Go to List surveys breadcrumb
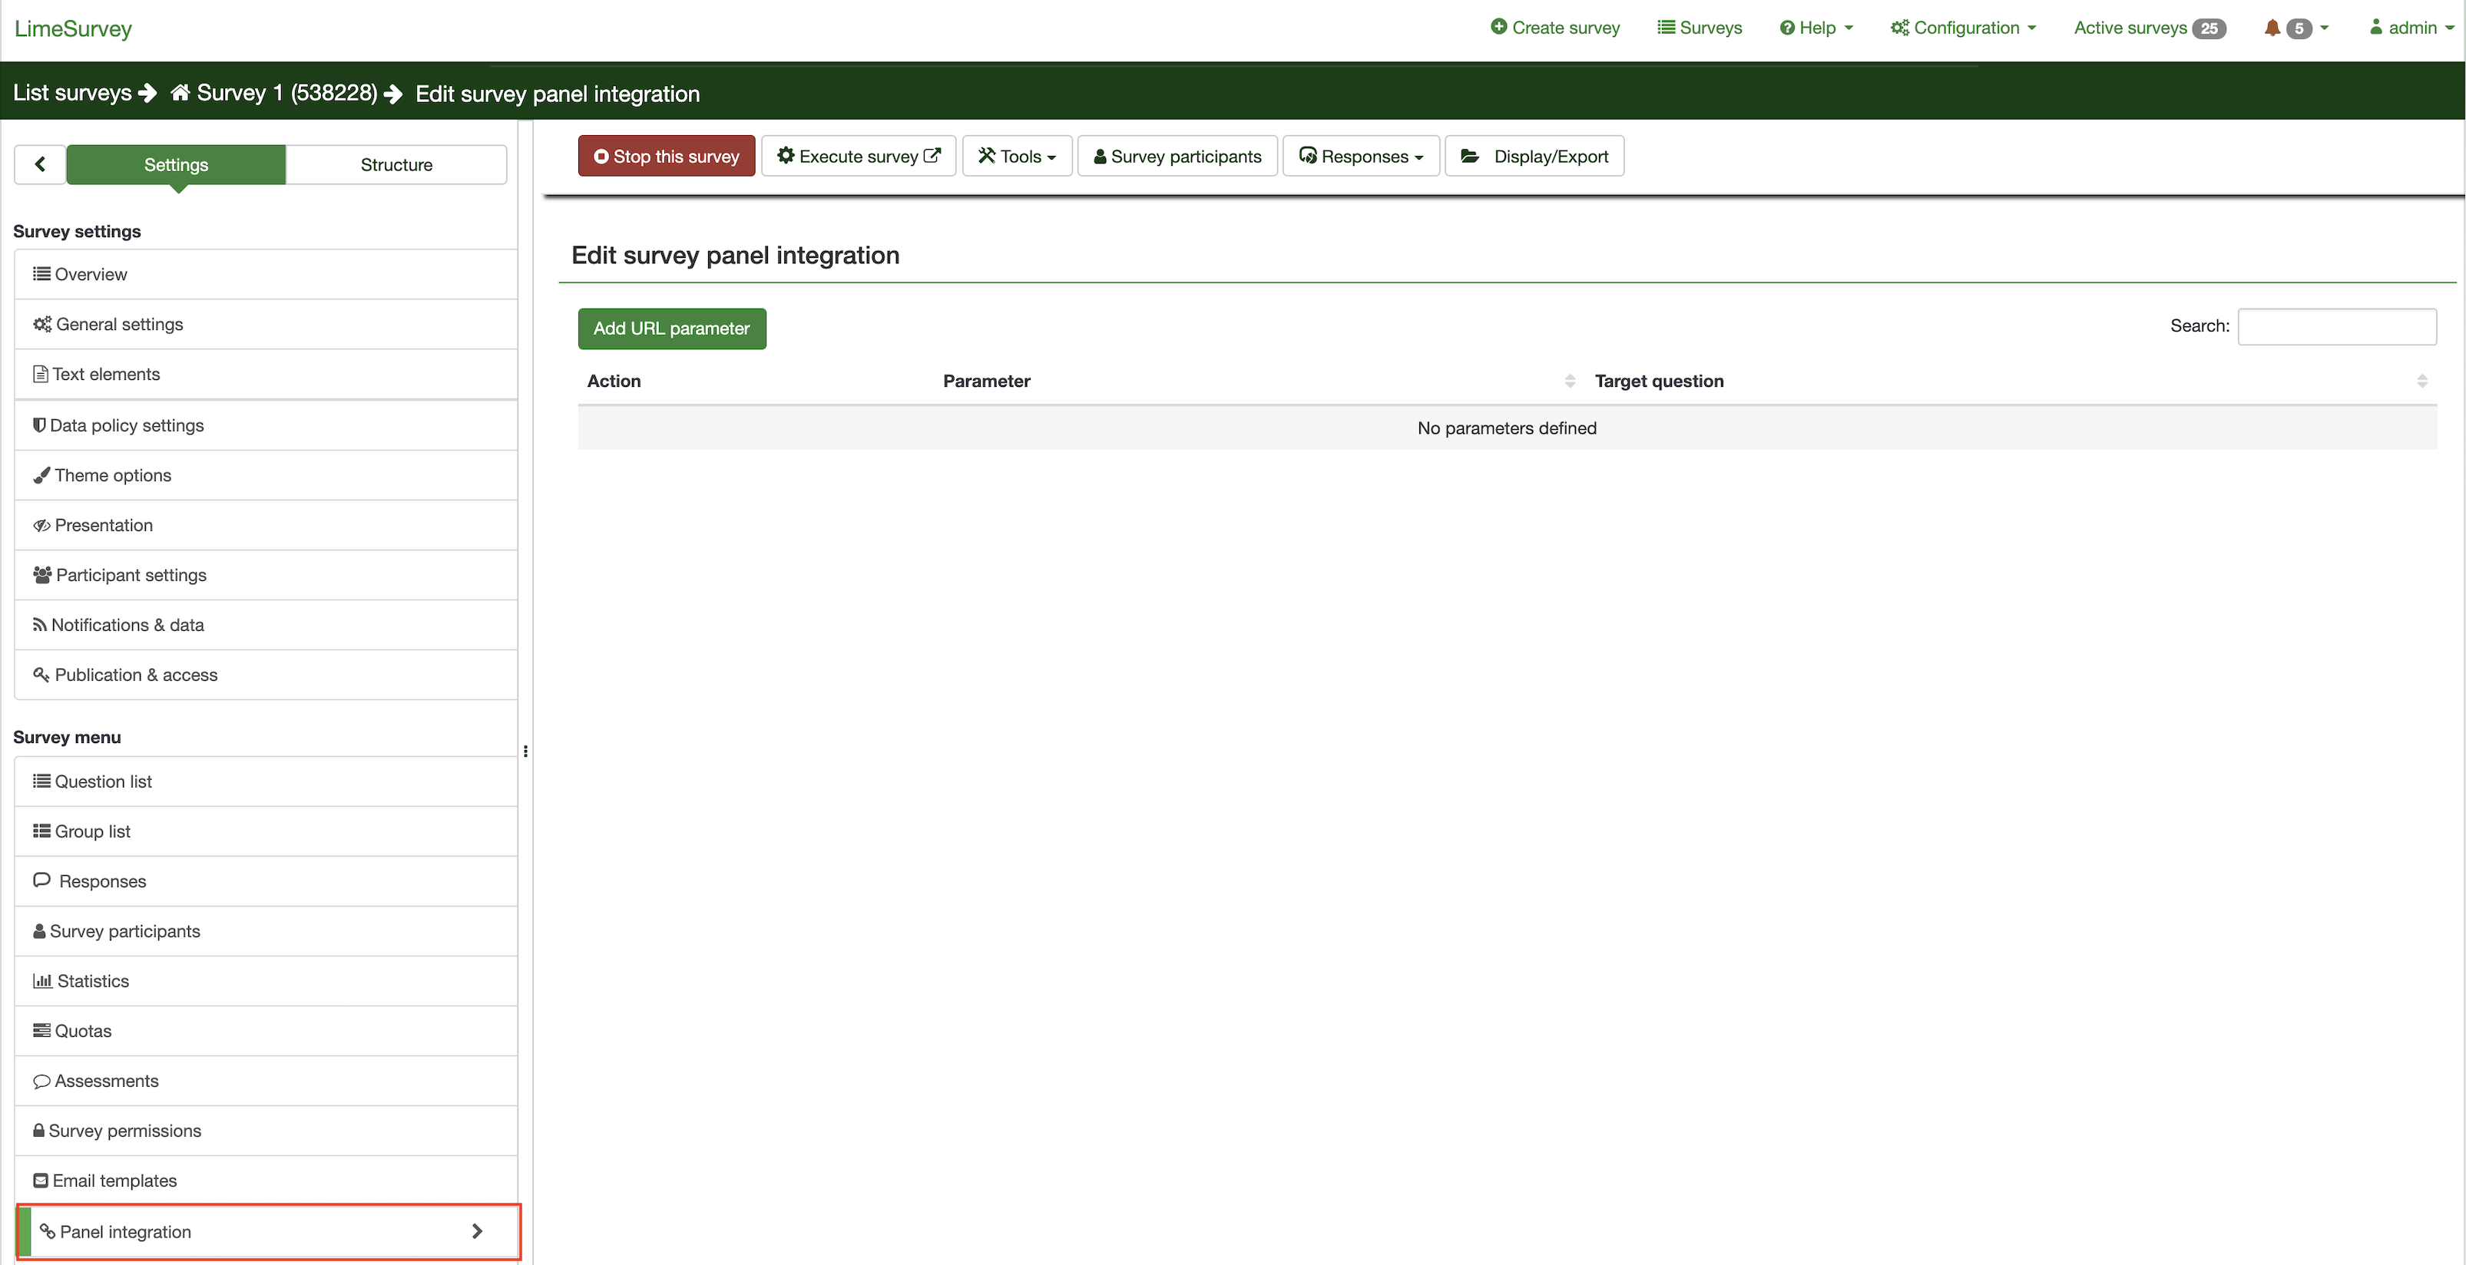Viewport: 2466px width, 1265px height. [73, 93]
